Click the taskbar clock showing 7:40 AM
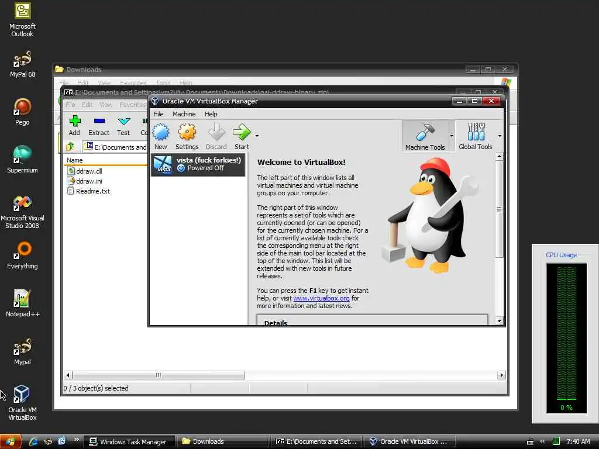599x449 pixels. tap(578, 441)
